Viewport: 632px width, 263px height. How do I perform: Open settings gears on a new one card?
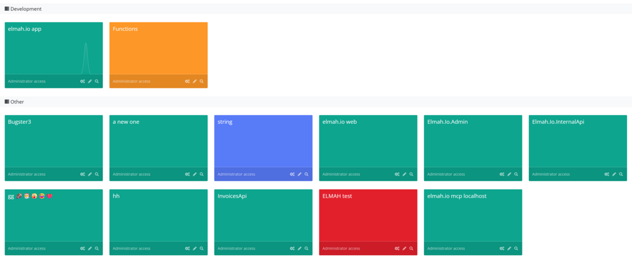[187, 174]
